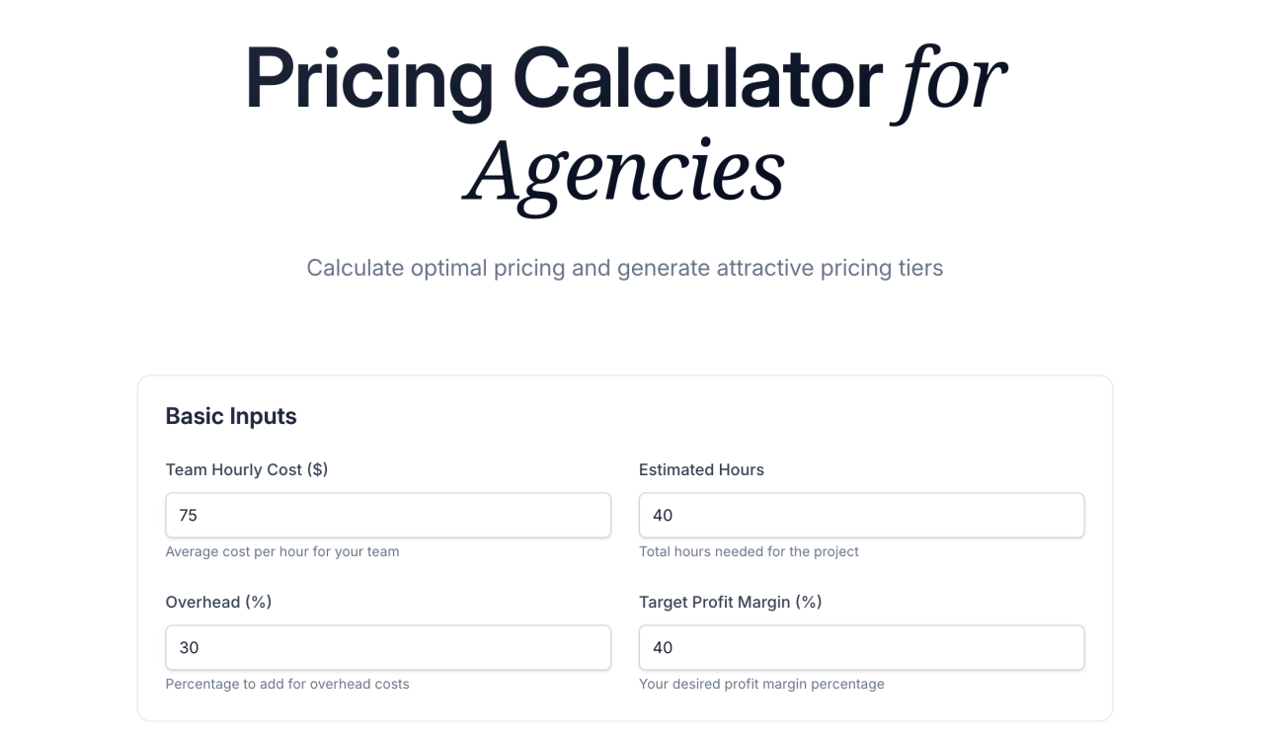Click the "Overhead (%)" label
Viewport: 1264px width, 744px height.
tap(218, 602)
